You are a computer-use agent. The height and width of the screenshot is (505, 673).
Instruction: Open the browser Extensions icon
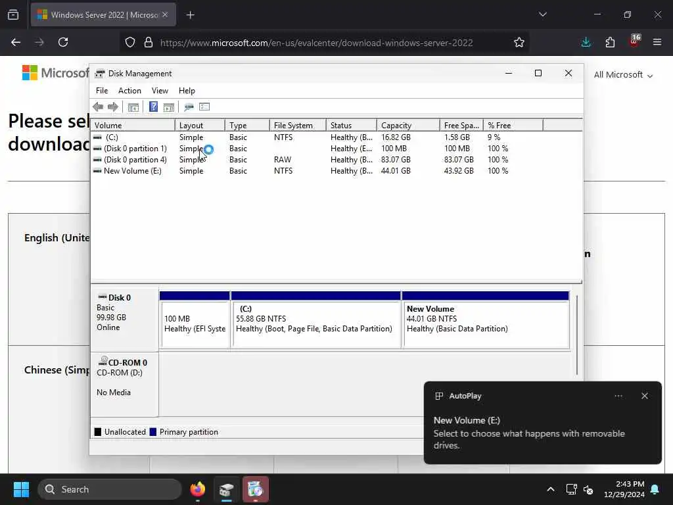click(x=610, y=43)
